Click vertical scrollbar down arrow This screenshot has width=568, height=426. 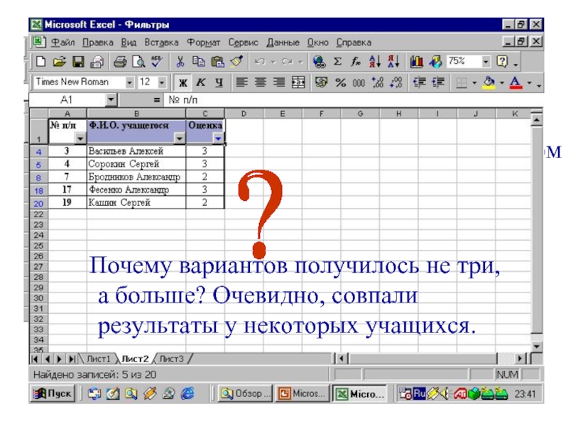click(537, 346)
